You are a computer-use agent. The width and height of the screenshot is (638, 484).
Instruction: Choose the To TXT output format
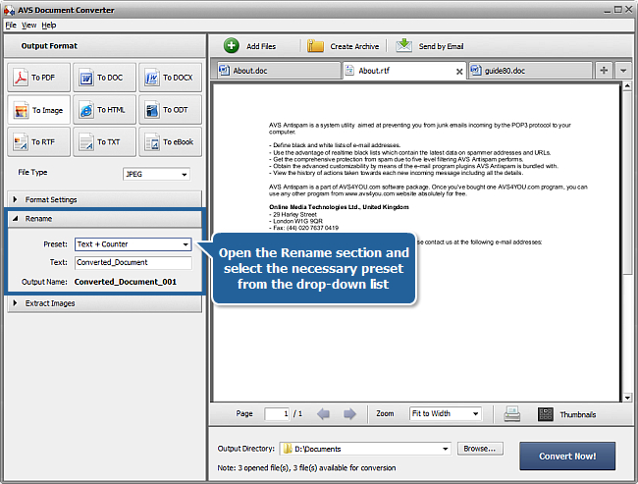(x=105, y=142)
